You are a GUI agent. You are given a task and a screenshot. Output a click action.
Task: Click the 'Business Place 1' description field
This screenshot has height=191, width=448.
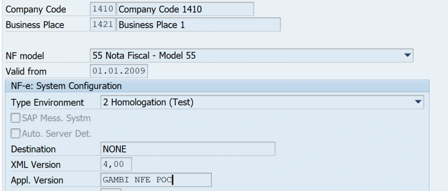[198, 24]
